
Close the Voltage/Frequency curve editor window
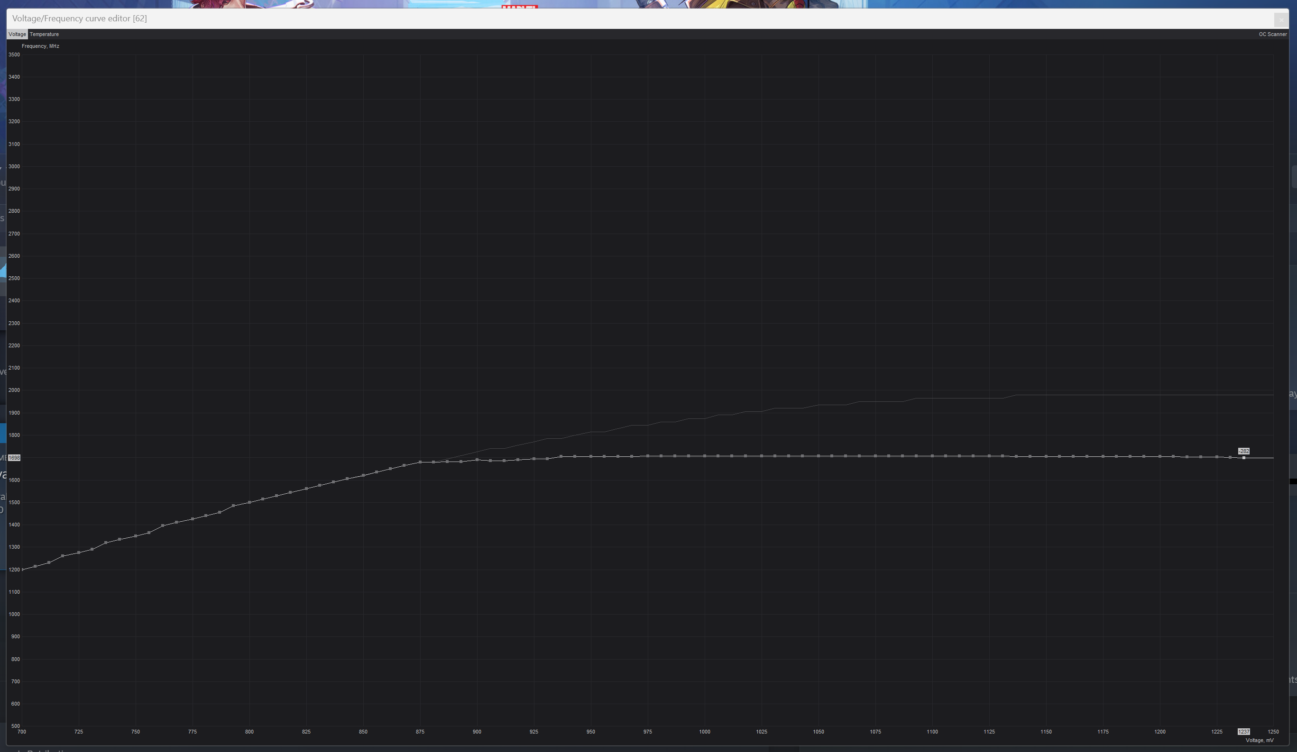[1280, 20]
